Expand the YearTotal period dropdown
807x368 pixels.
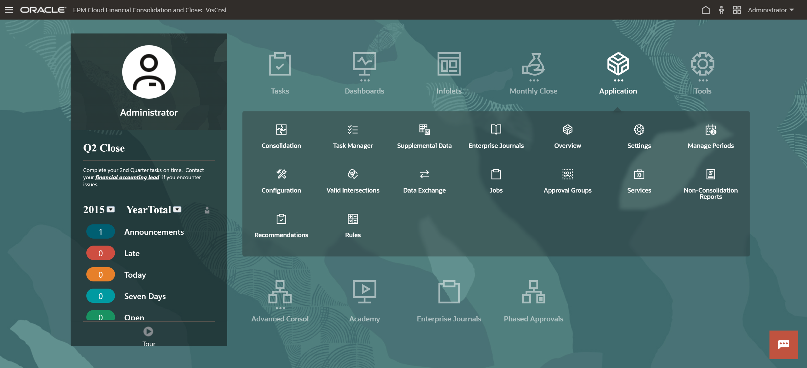(x=177, y=209)
